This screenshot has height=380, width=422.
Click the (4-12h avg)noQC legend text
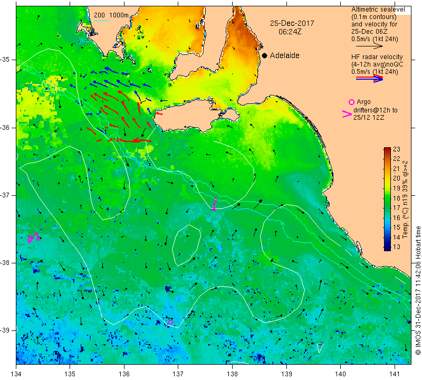point(377,64)
